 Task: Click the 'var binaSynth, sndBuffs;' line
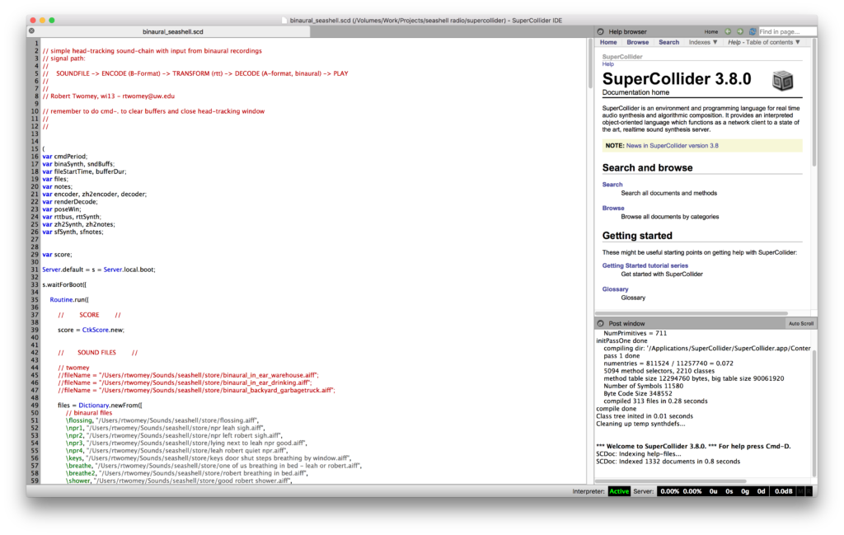pos(78,164)
